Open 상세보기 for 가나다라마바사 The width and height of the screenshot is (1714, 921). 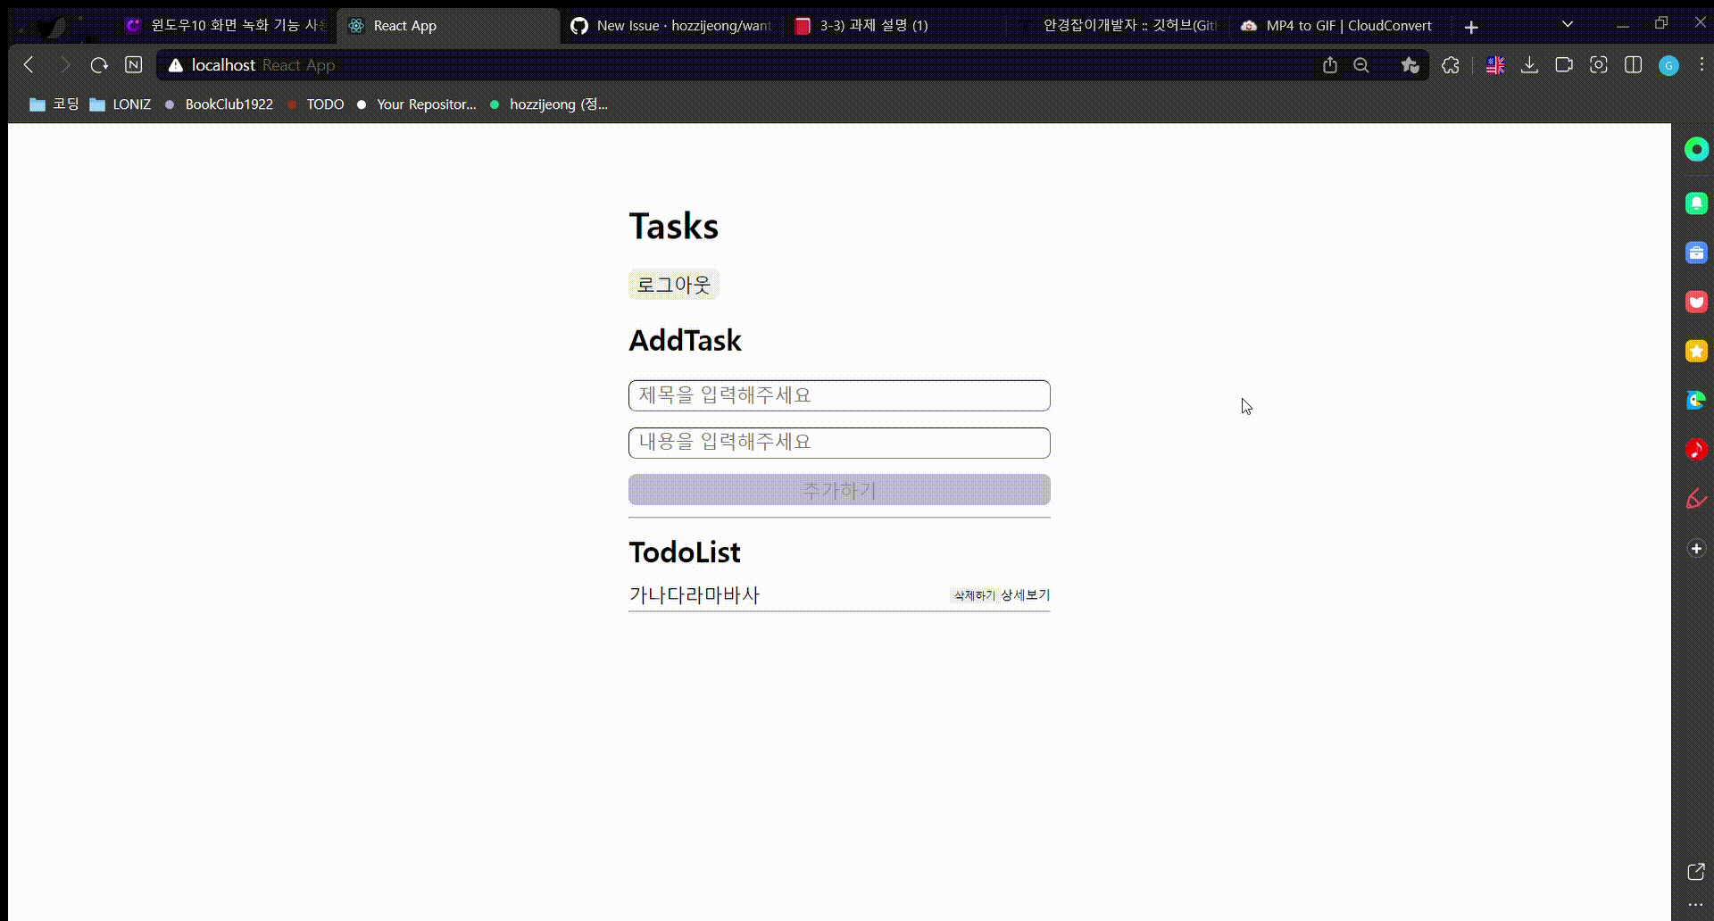1025,595
